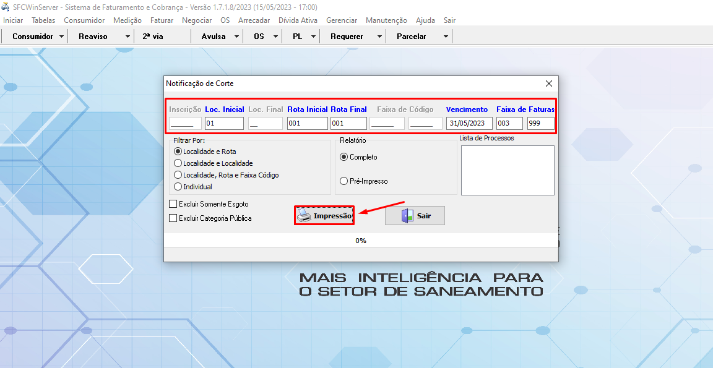Click the printer icon on Impressão button
Viewport: 713px width, 368px height.
tap(304, 215)
